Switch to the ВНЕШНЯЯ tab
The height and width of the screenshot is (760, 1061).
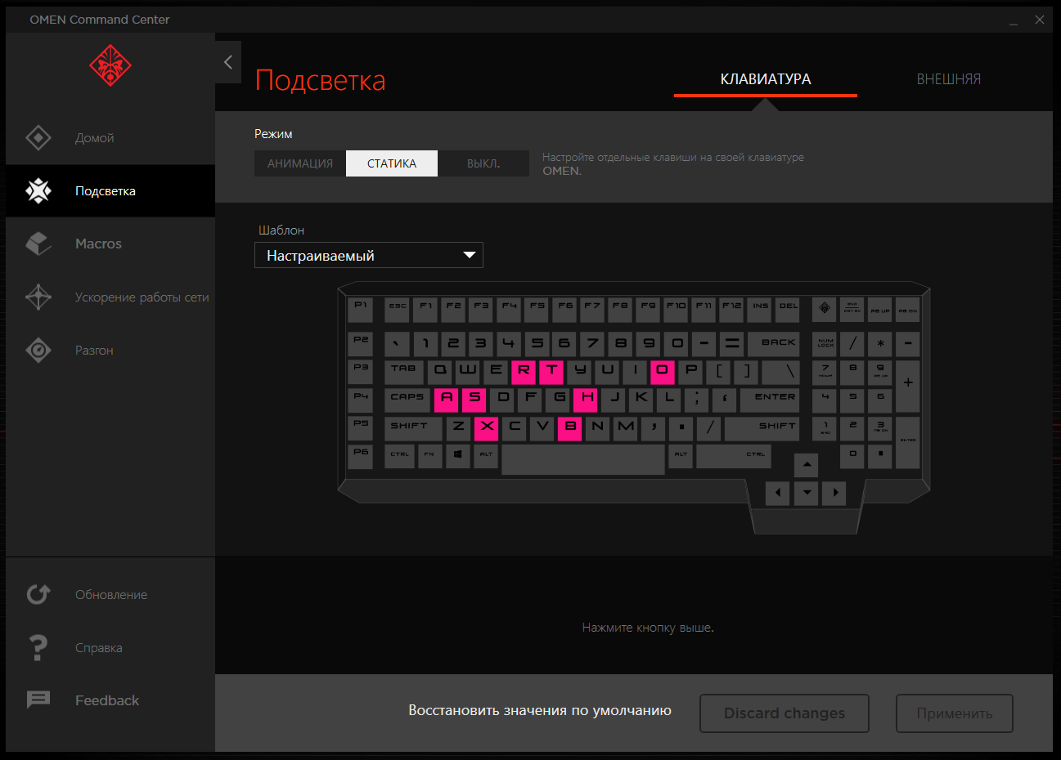point(948,79)
